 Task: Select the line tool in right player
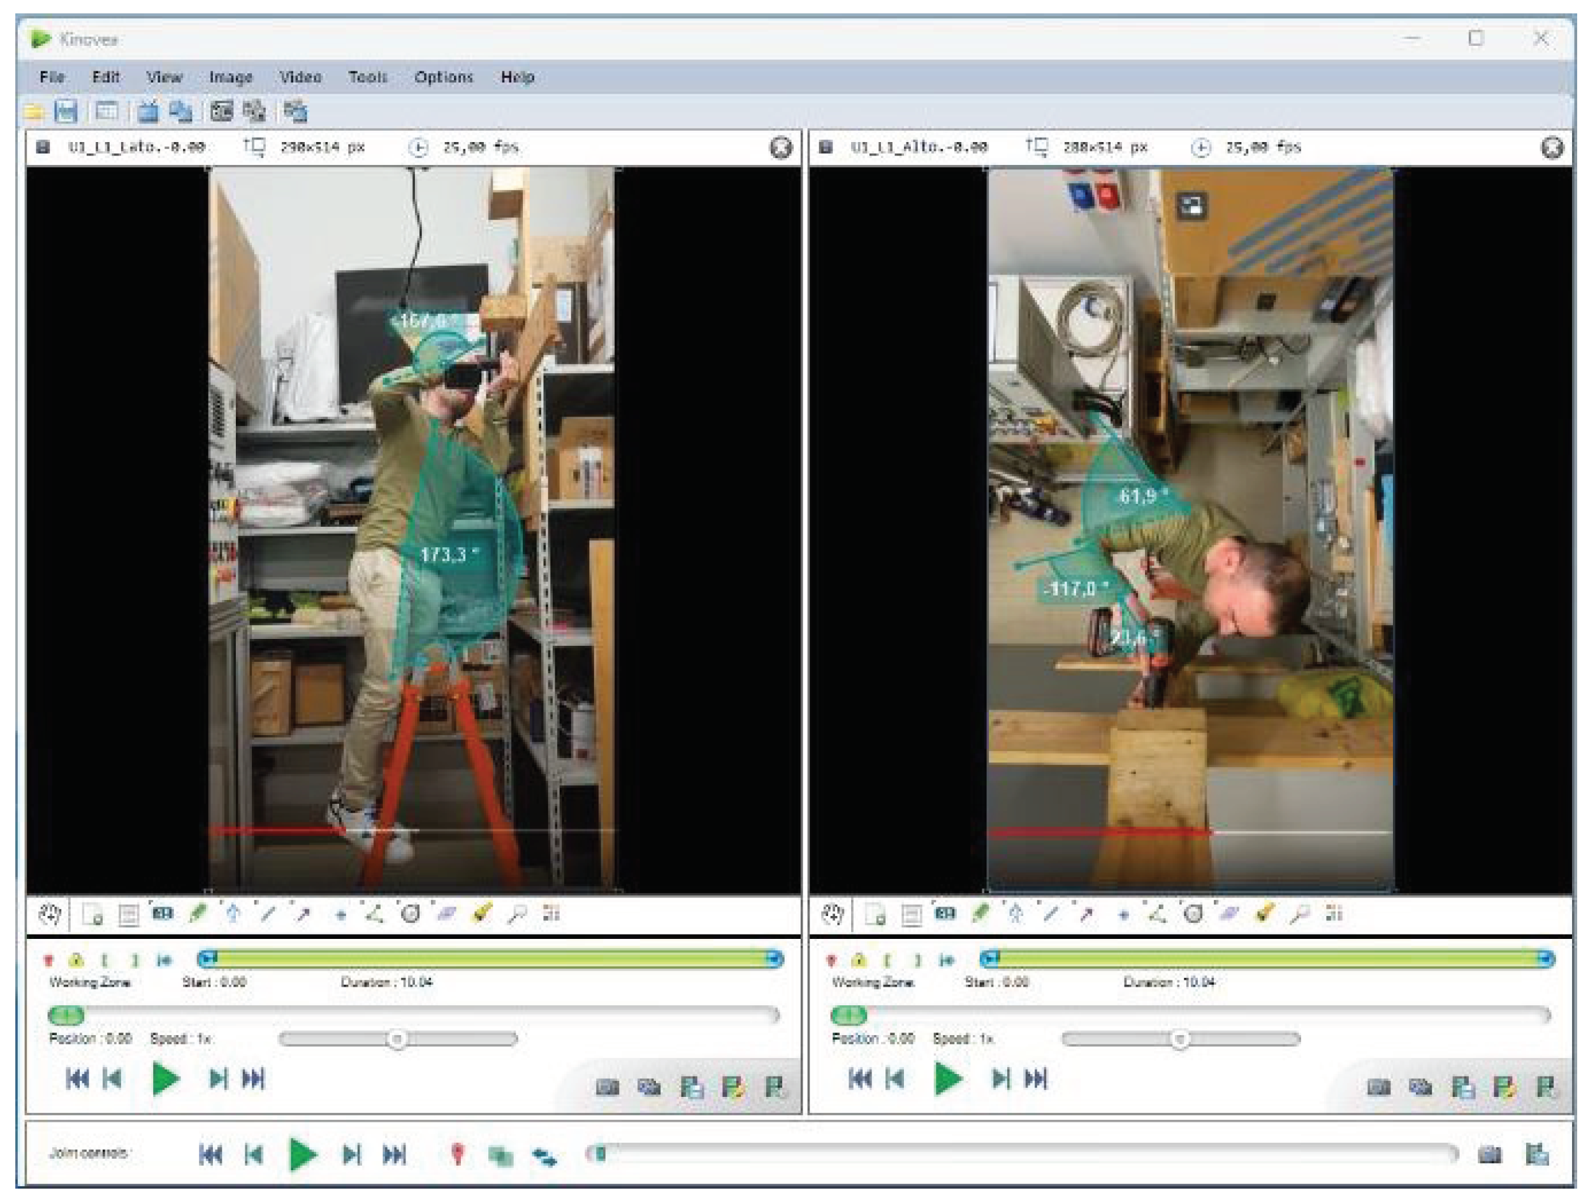1051,915
